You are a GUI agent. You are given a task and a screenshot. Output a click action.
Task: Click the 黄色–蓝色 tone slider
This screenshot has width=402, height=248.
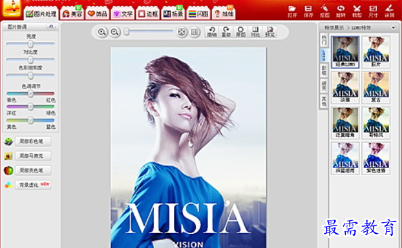coord(30,120)
